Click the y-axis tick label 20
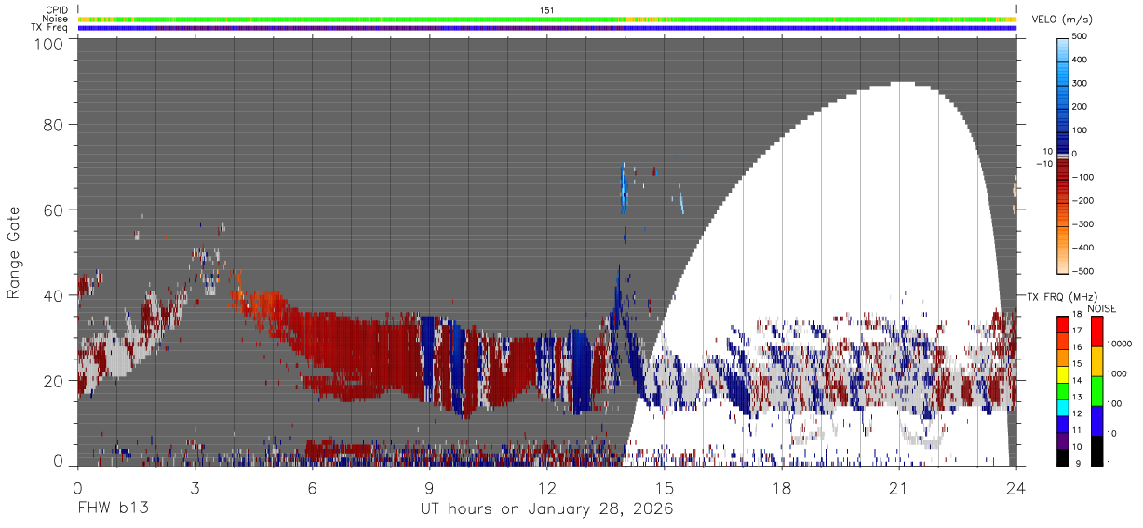This screenshot has height=528, width=1143. click(x=53, y=381)
